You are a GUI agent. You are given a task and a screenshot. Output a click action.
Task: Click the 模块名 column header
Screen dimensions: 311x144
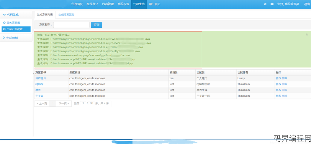pyautogui.click(x=182, y=73)
